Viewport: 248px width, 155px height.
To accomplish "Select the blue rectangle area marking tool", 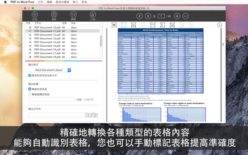I will 124,25.
